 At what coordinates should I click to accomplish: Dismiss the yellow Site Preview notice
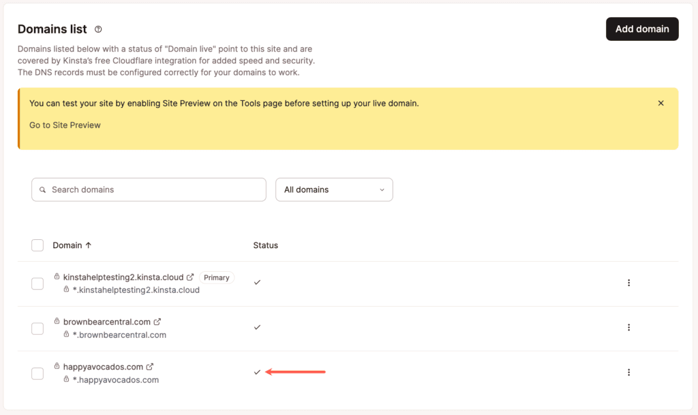pyautogui.click(x=661, y=103)
